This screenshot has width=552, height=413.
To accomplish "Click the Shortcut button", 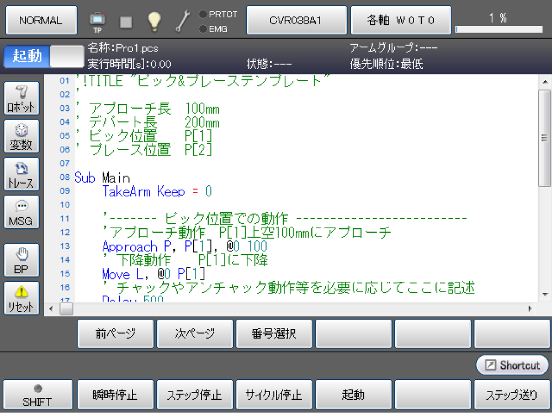I will point(512,365).
